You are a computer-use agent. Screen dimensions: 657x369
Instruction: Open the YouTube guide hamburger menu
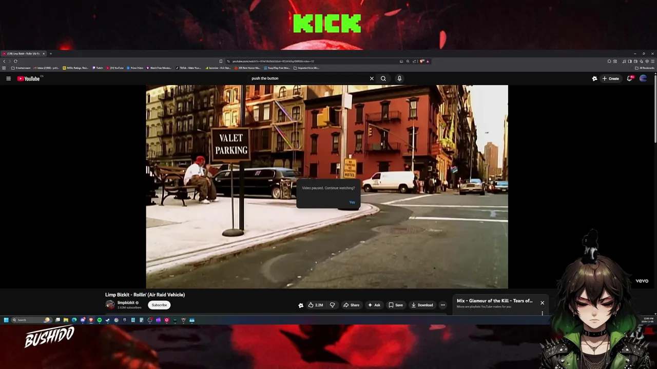coord(8,78)
